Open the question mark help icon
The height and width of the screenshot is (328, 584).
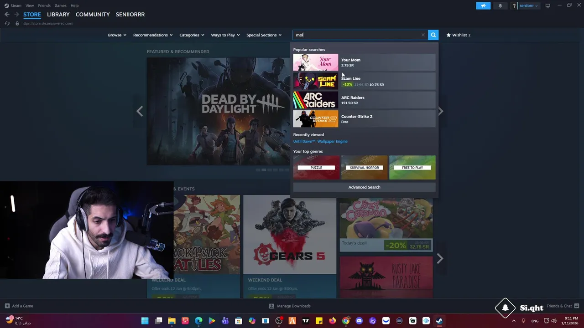[x=514, y=5]
